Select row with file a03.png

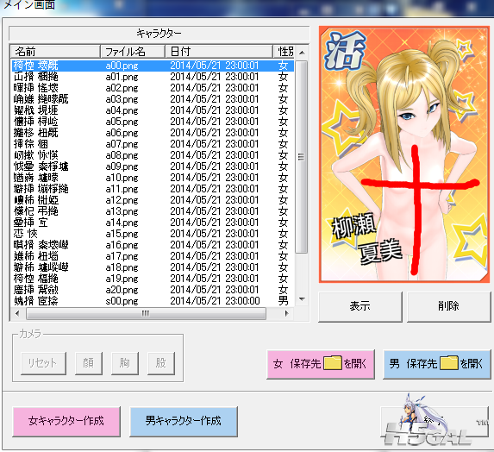(153, 99)
